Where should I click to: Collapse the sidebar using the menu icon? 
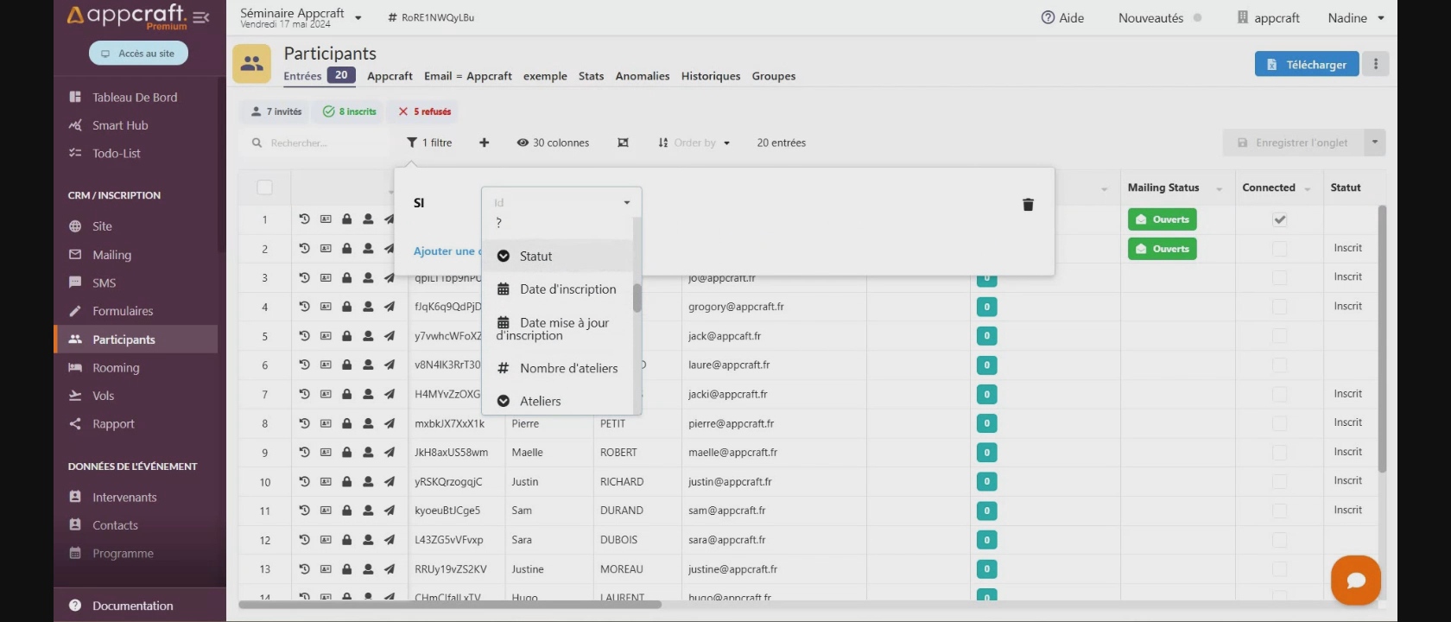click(x=201, y=17)
